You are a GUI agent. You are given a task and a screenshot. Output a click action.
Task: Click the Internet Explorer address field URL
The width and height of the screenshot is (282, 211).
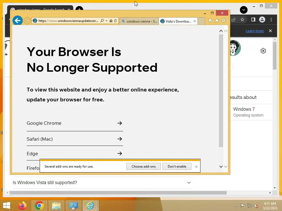(x=68, y=21)
